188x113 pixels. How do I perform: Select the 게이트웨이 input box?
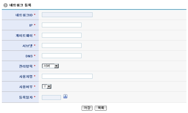coord(62,35)
